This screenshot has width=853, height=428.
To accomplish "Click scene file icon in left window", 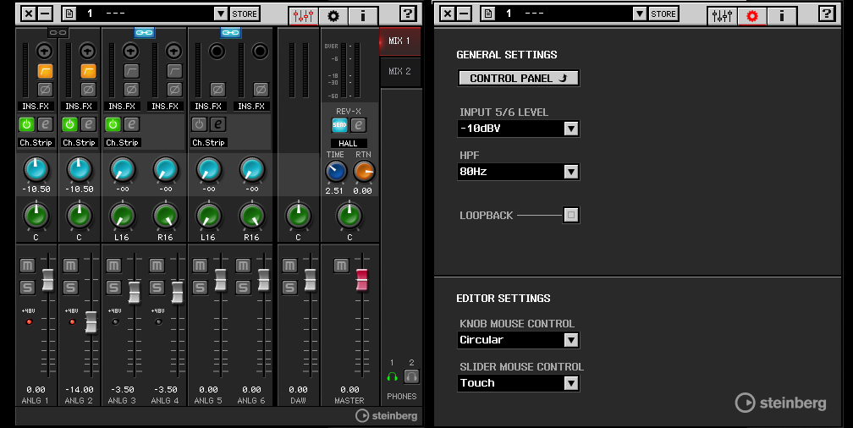I will coord(69,14).
